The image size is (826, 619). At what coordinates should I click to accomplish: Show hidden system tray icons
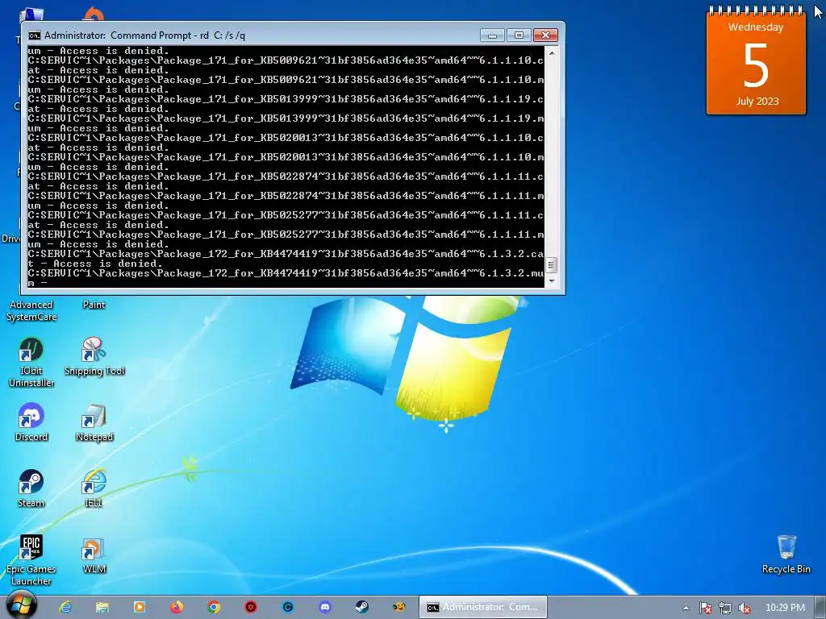[x=686, y=608]
